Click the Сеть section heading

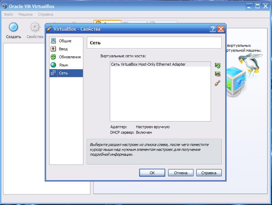[95, 43]
